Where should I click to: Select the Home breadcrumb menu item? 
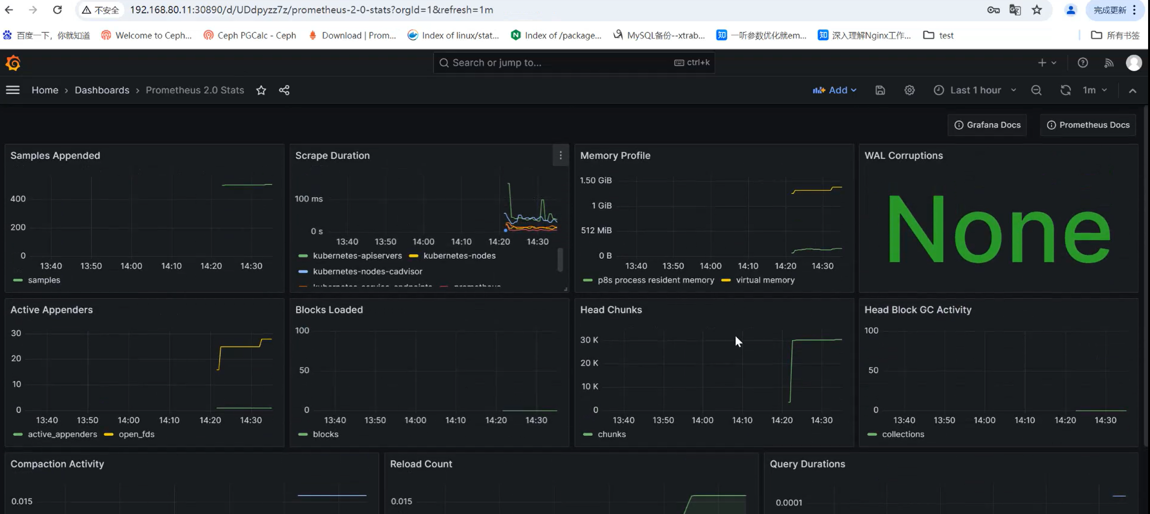(45, 90)
